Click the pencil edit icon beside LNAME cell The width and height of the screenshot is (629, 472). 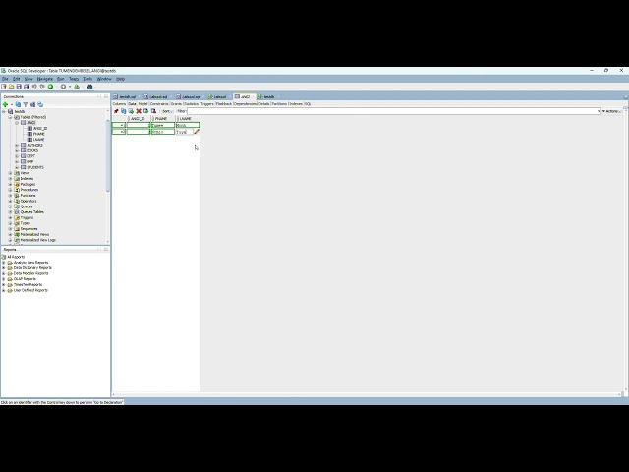click(197, 132)
